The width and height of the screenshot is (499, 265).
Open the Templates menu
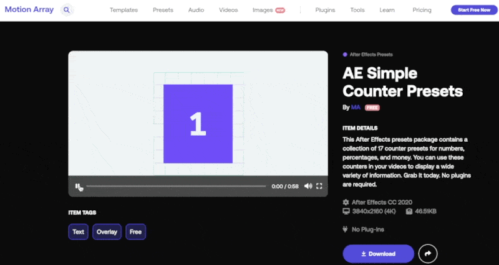tap(124, 10)
